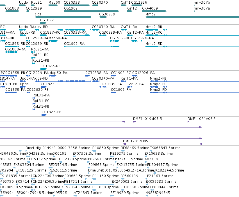This screenshot has width=239, height=197.
Task: Click the CG1827-PB protein label
Action: [x=51, y=112]
